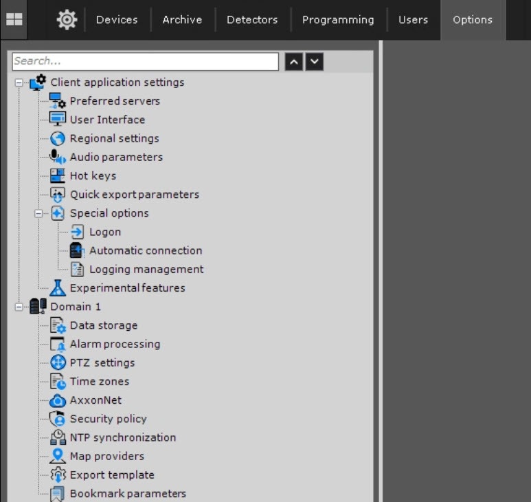Screen dimensions: 531x502
Task: Jump to previous search result arrow
Action: click(x=293, y=62)
